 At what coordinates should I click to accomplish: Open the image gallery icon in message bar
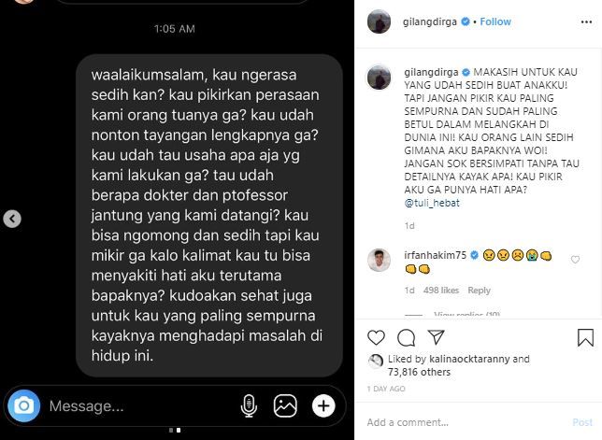coord(285,405)
